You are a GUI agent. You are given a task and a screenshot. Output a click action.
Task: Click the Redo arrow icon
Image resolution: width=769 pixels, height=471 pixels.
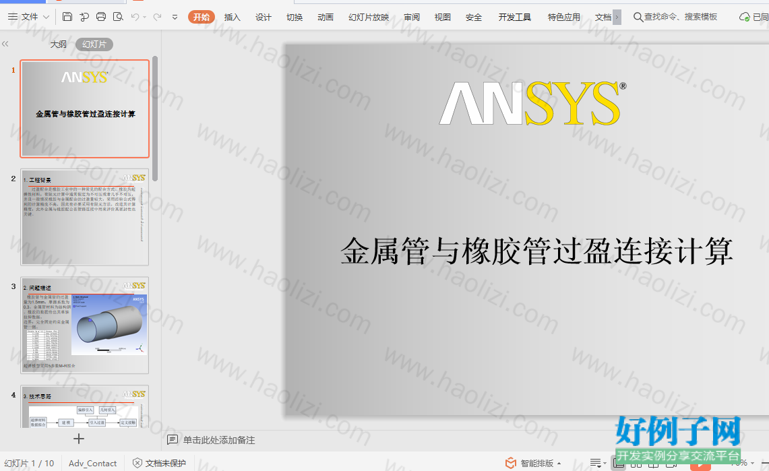(x=158, y=17)
